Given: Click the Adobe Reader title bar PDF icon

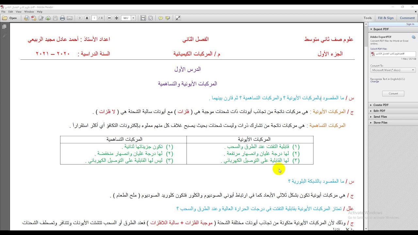Looking at the screenshot, I should pos(2,7).
